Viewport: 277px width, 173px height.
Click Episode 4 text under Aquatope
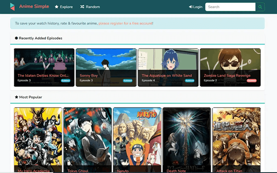point(148,81)
